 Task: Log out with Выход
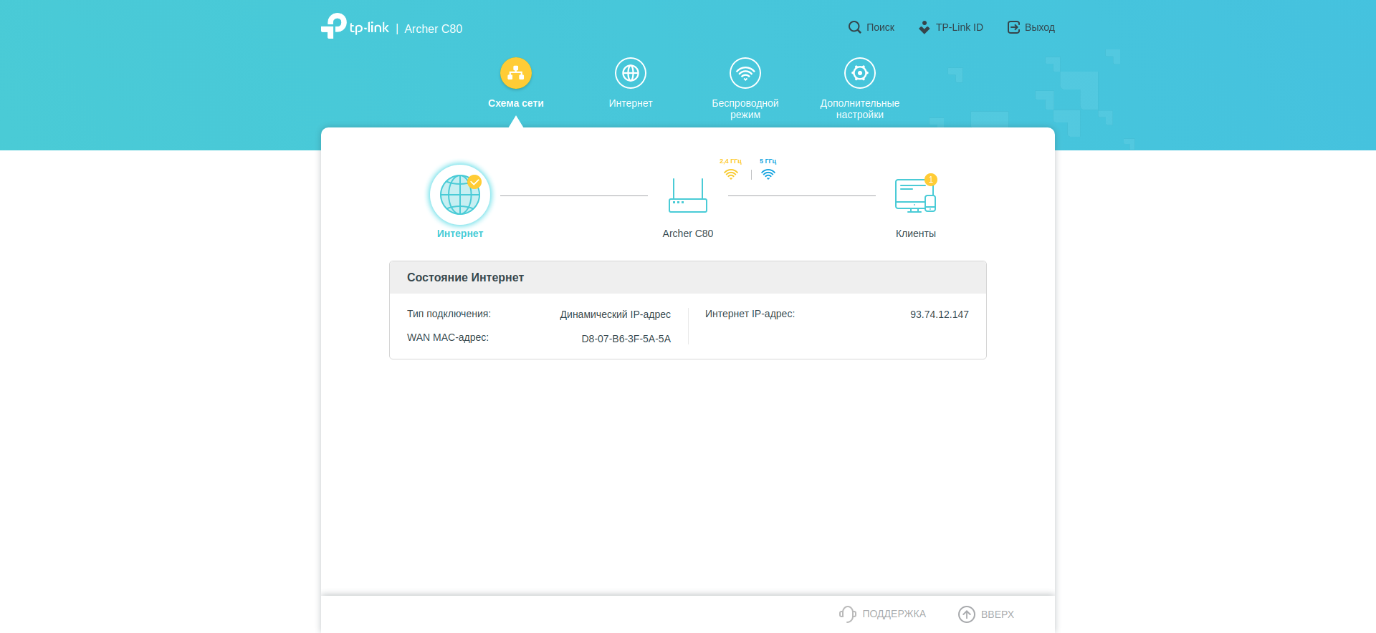pos(1031,27)
